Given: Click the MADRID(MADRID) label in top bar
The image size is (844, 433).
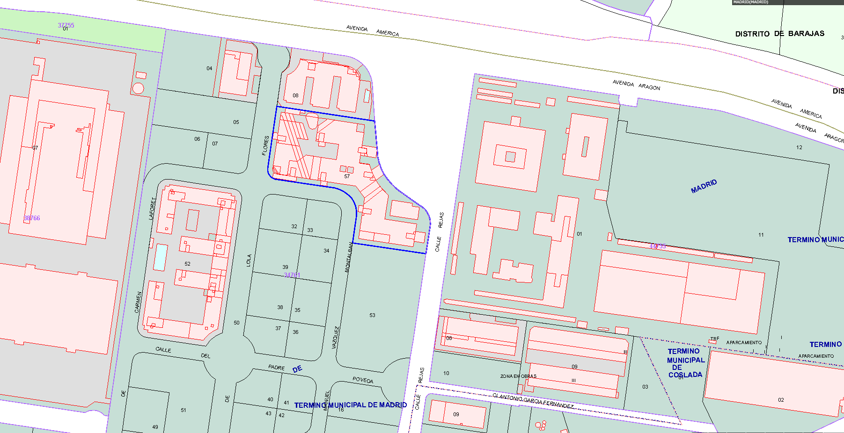Looking at the screenshot, I should (750, 2).
